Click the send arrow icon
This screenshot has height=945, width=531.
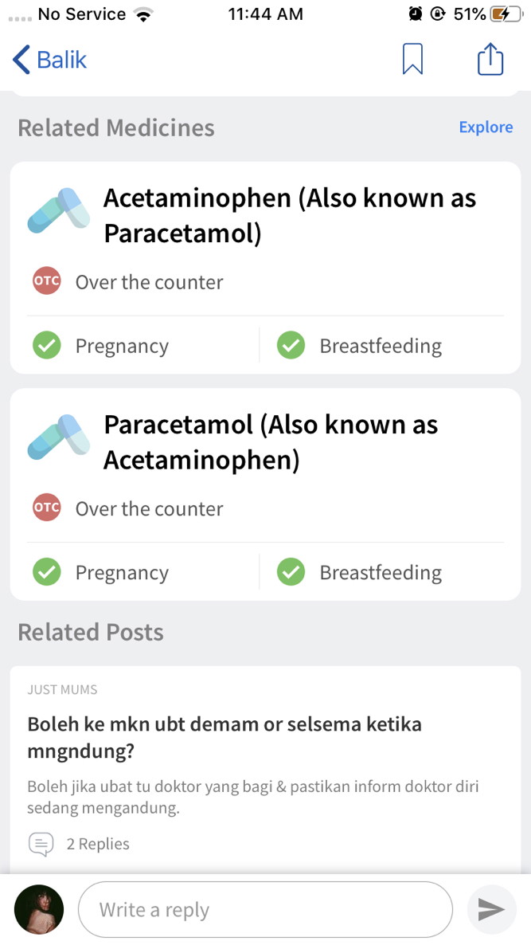491,909
